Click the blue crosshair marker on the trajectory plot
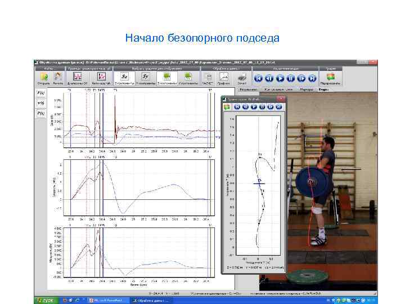 [259, 184]
